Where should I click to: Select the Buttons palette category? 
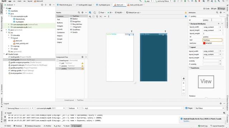tap(60, 23)
